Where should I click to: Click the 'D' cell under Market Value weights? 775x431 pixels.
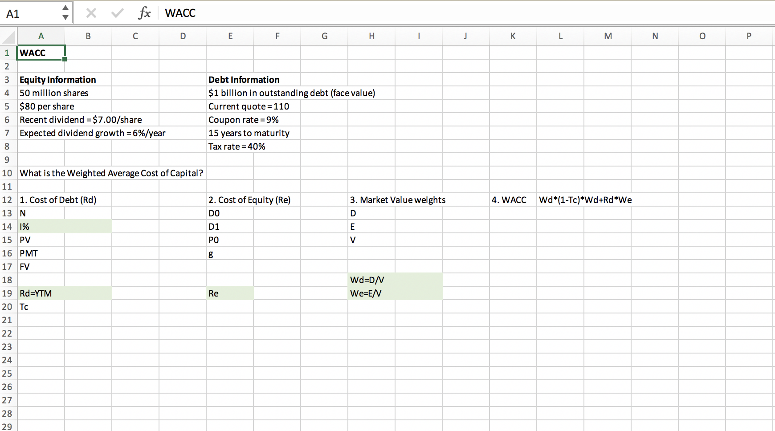(372, 213)
